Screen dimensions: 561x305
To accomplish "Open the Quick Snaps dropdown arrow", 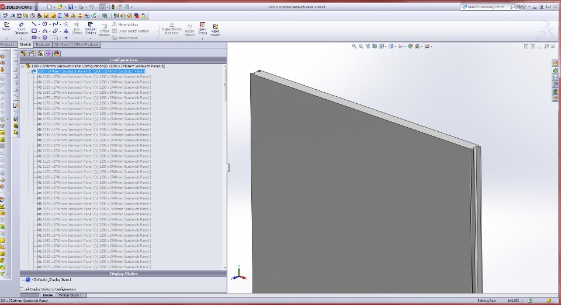I will [x=203, y=38].
